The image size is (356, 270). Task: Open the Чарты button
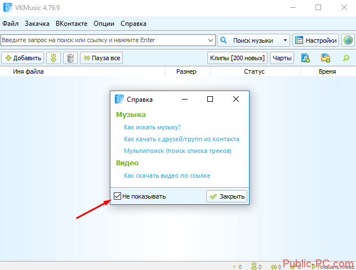point(282,58)
